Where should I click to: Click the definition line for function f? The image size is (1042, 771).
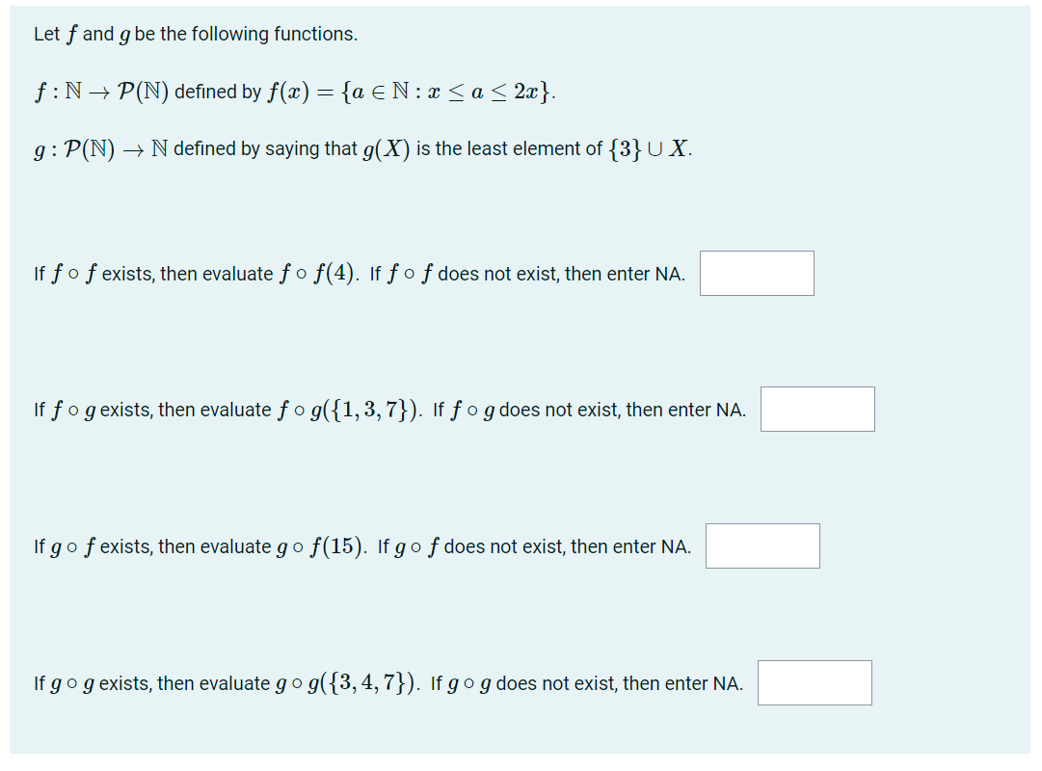tap(289, 91)
